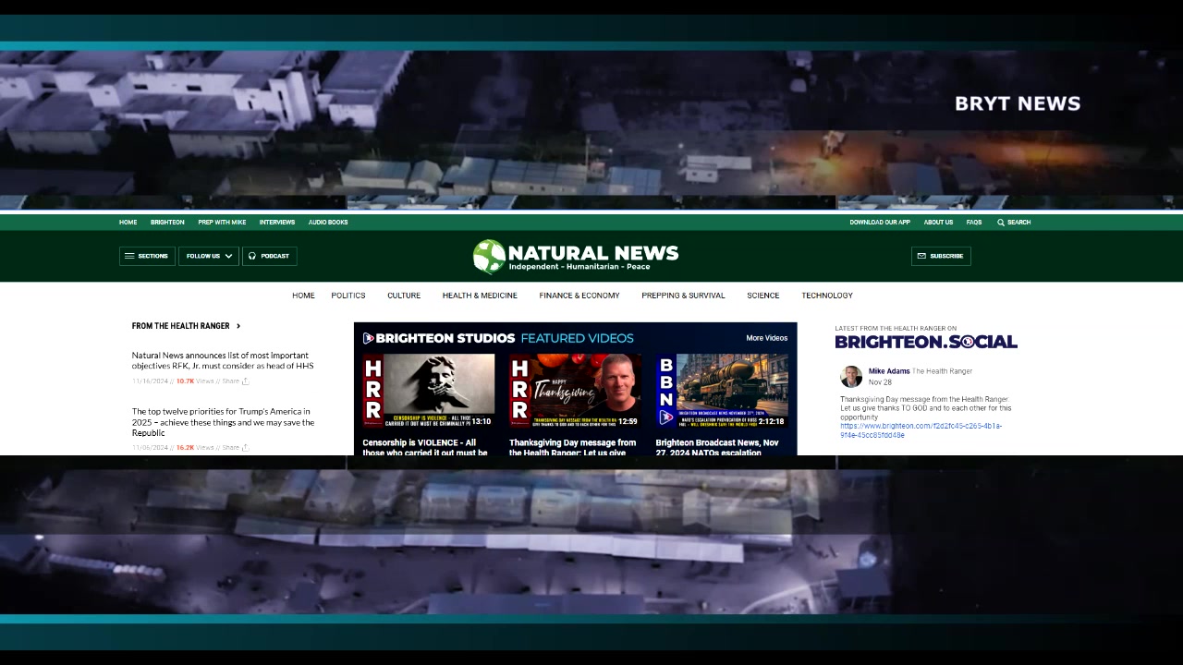
Task: Click the Podcast headphones icon
Action: (252, 256)
